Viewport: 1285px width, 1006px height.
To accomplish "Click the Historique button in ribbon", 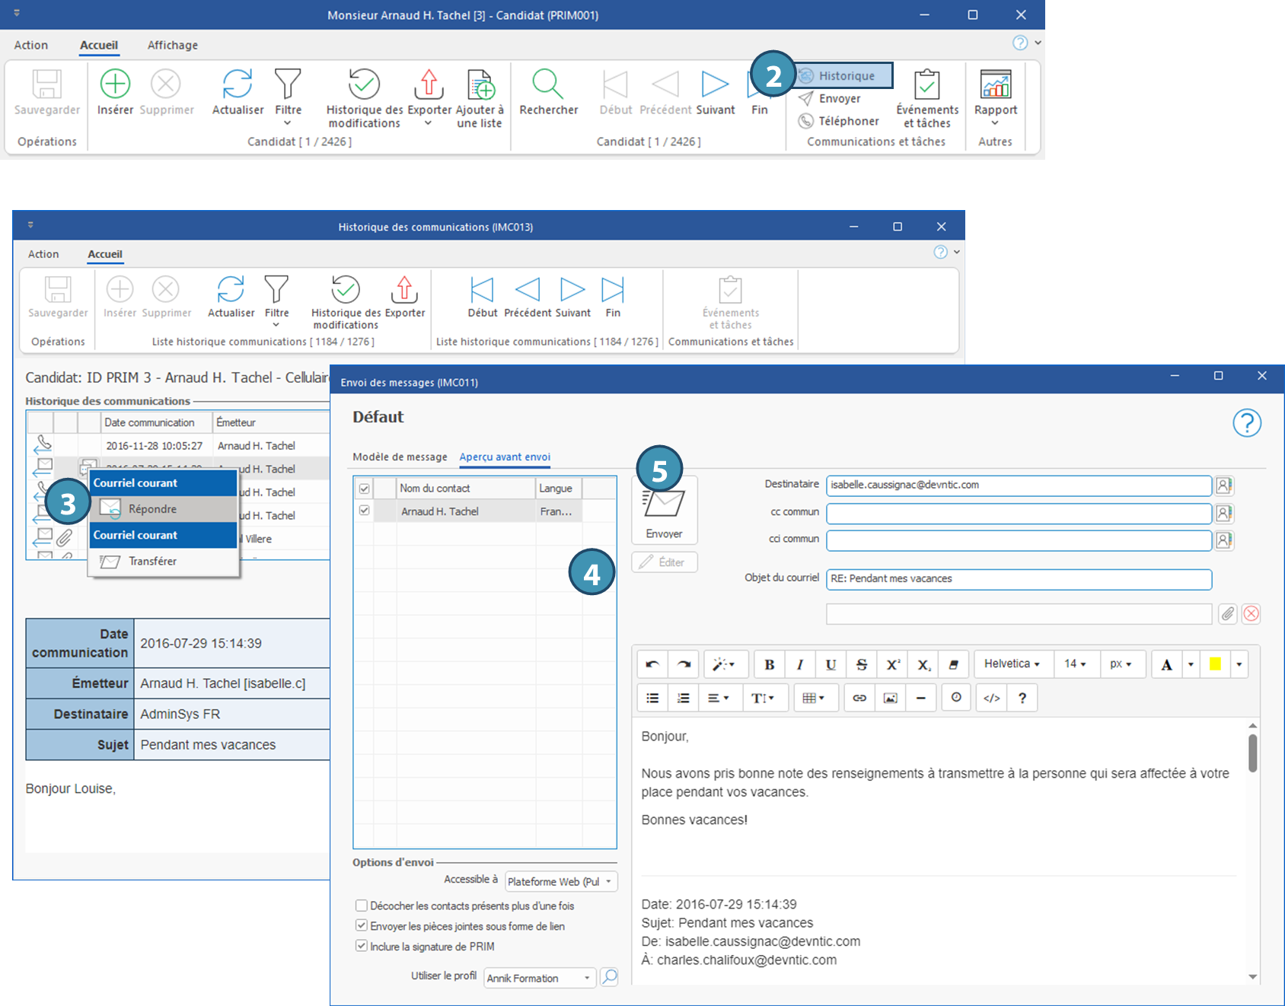I will coord(845,75).
